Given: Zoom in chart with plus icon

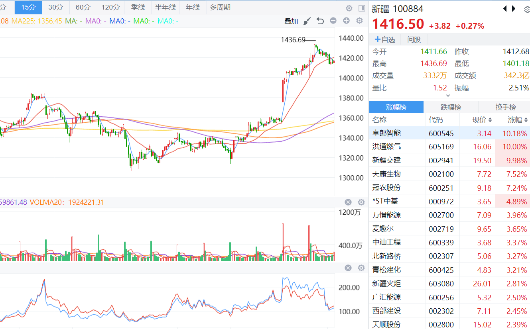Looking at the screenshot, I should tap(346, 21).
